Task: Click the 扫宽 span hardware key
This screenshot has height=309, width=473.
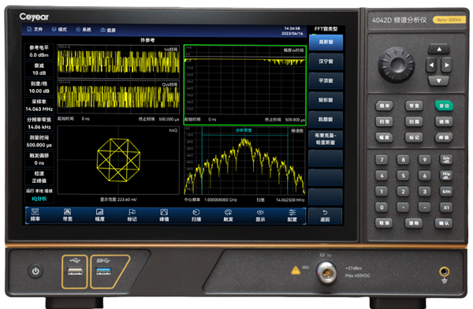Action: point(384,121)
